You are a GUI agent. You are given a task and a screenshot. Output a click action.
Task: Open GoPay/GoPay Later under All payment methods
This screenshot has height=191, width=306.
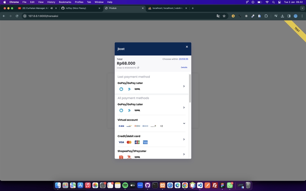pos(151,107)
